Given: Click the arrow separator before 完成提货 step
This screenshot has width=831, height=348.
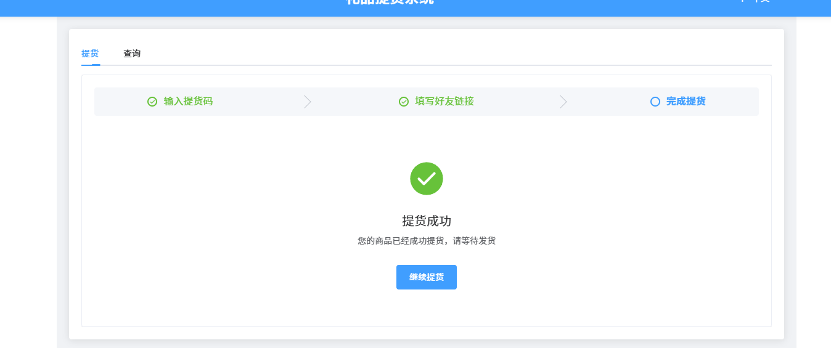Looking at the screenshot, I should [563, 102].
